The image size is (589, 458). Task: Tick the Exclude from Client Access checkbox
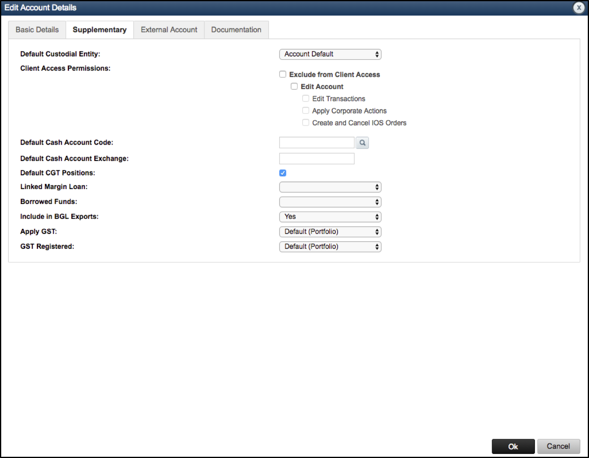pos(283,74)
